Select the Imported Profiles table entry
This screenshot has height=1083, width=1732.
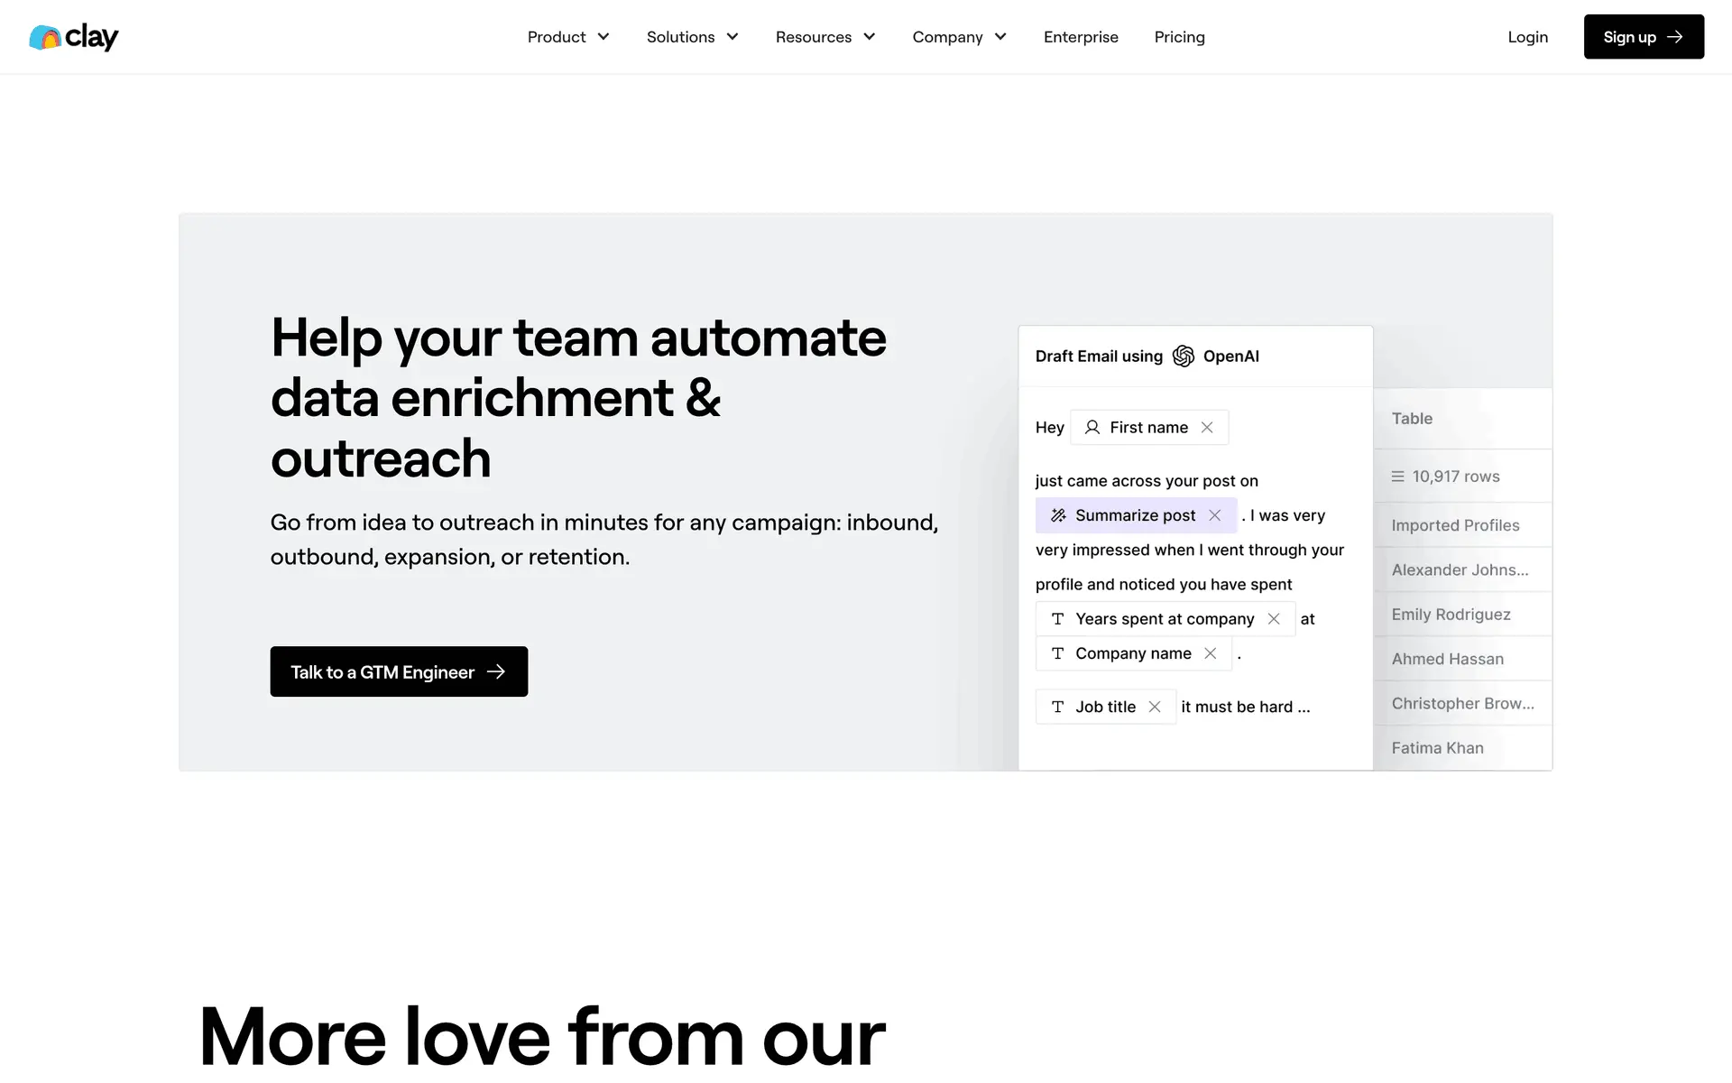click(x=1455, y=525)
